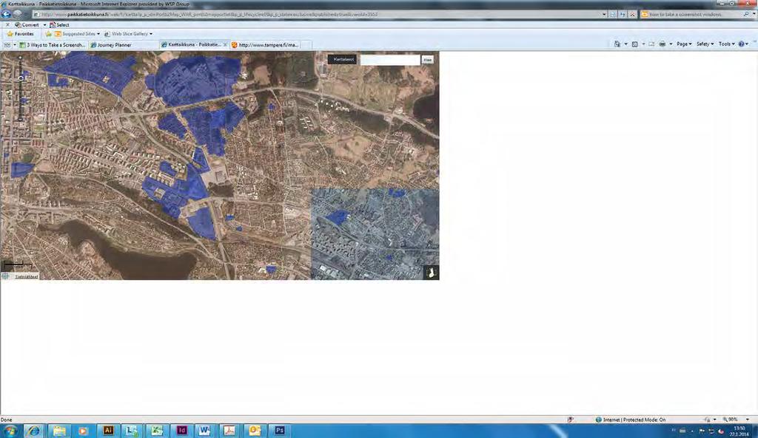The width and height of the screenshot is (758, 438).
Task: Click the browser search box
Action: tap(691, 15)
